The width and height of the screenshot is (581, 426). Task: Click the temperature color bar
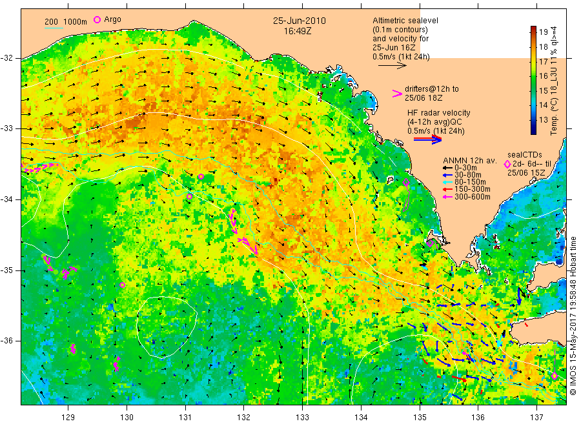(533, 80)
